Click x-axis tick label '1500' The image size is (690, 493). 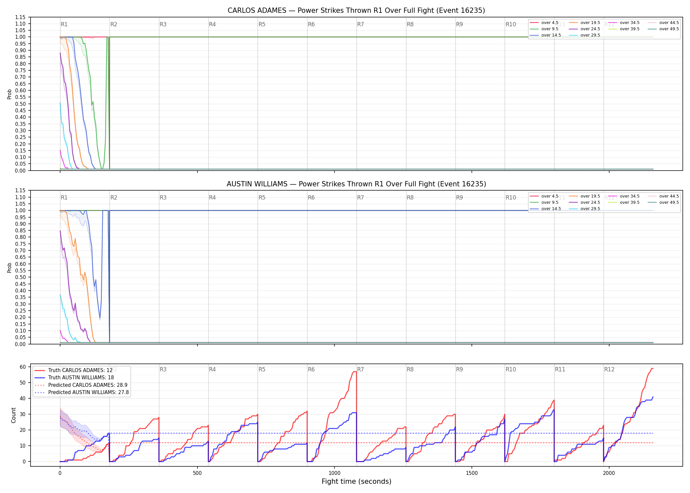tap(472, 473)
